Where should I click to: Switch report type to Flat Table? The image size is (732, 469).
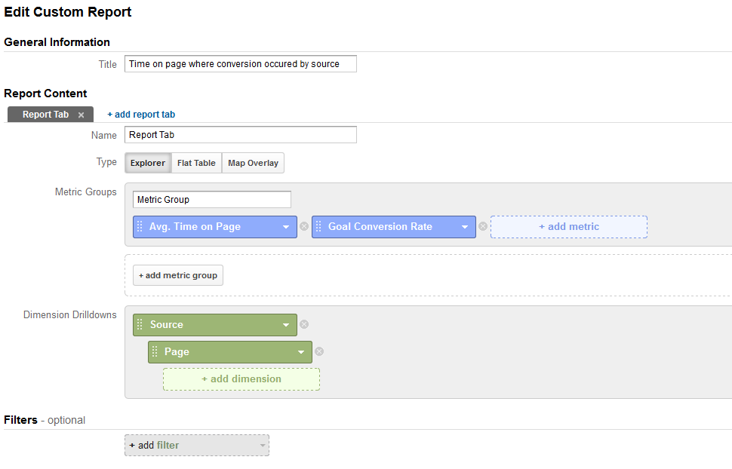[196, 163]
